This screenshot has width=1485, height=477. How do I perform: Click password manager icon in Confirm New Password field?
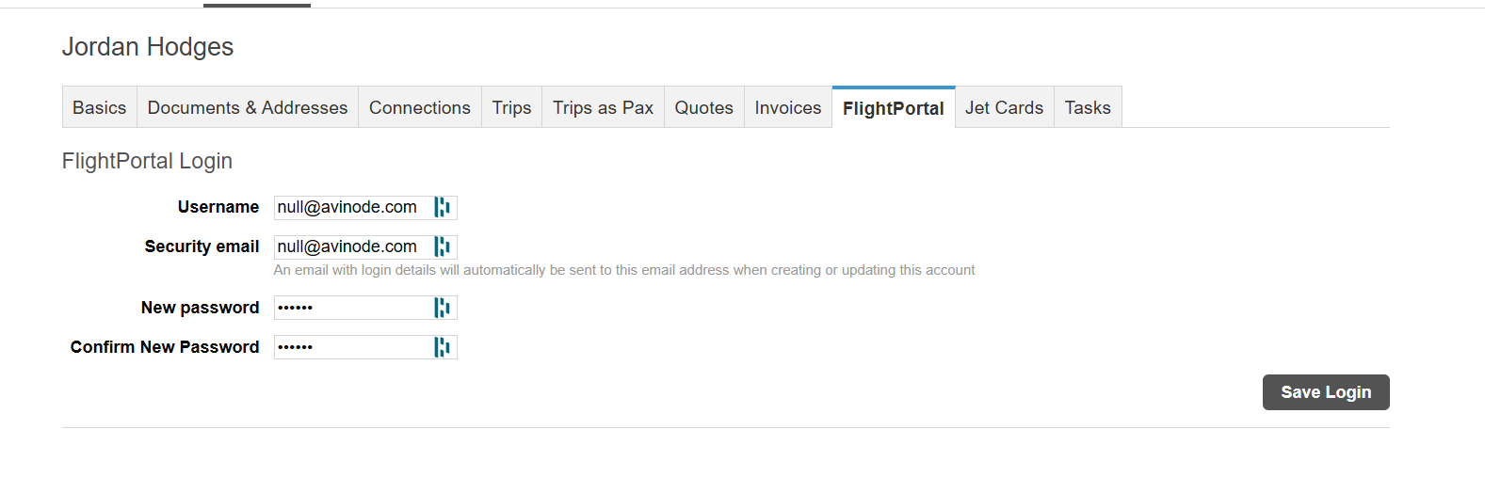(442, 347)
